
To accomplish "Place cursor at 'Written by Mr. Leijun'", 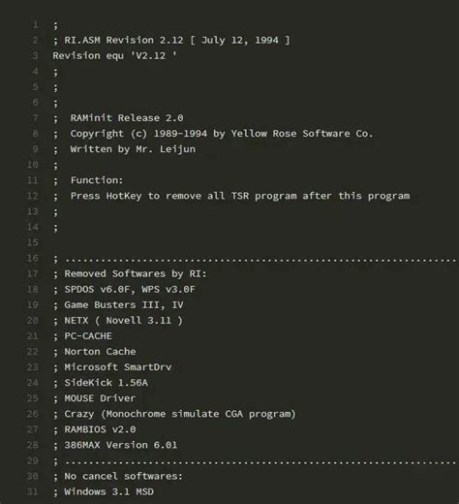I will click(133, 149).
